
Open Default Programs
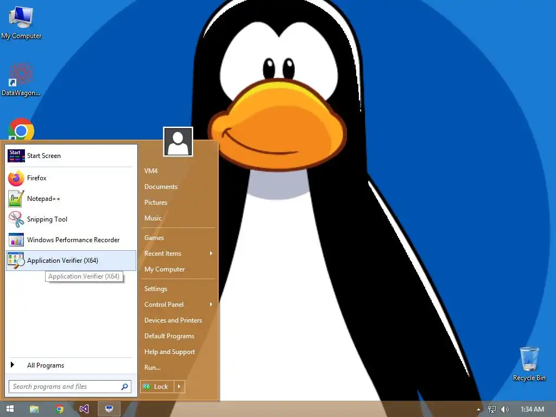169,336
